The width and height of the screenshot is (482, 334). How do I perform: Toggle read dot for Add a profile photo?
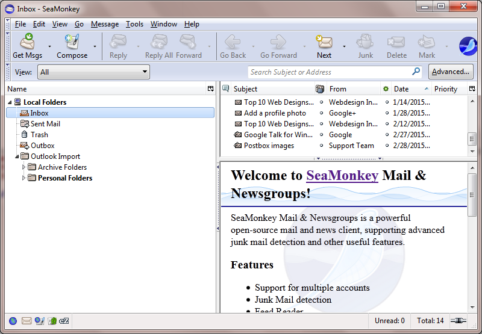click(321, 113)
